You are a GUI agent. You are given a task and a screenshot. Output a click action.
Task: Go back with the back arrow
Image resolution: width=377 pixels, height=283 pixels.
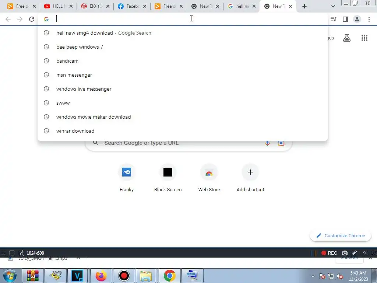8,19
